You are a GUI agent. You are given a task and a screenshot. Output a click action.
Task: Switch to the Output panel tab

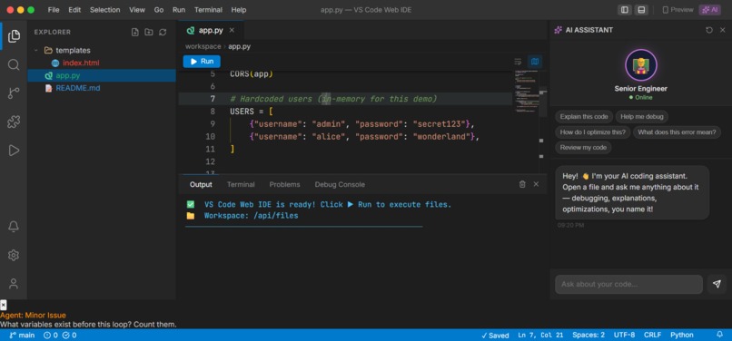click(x=201, y=185)
